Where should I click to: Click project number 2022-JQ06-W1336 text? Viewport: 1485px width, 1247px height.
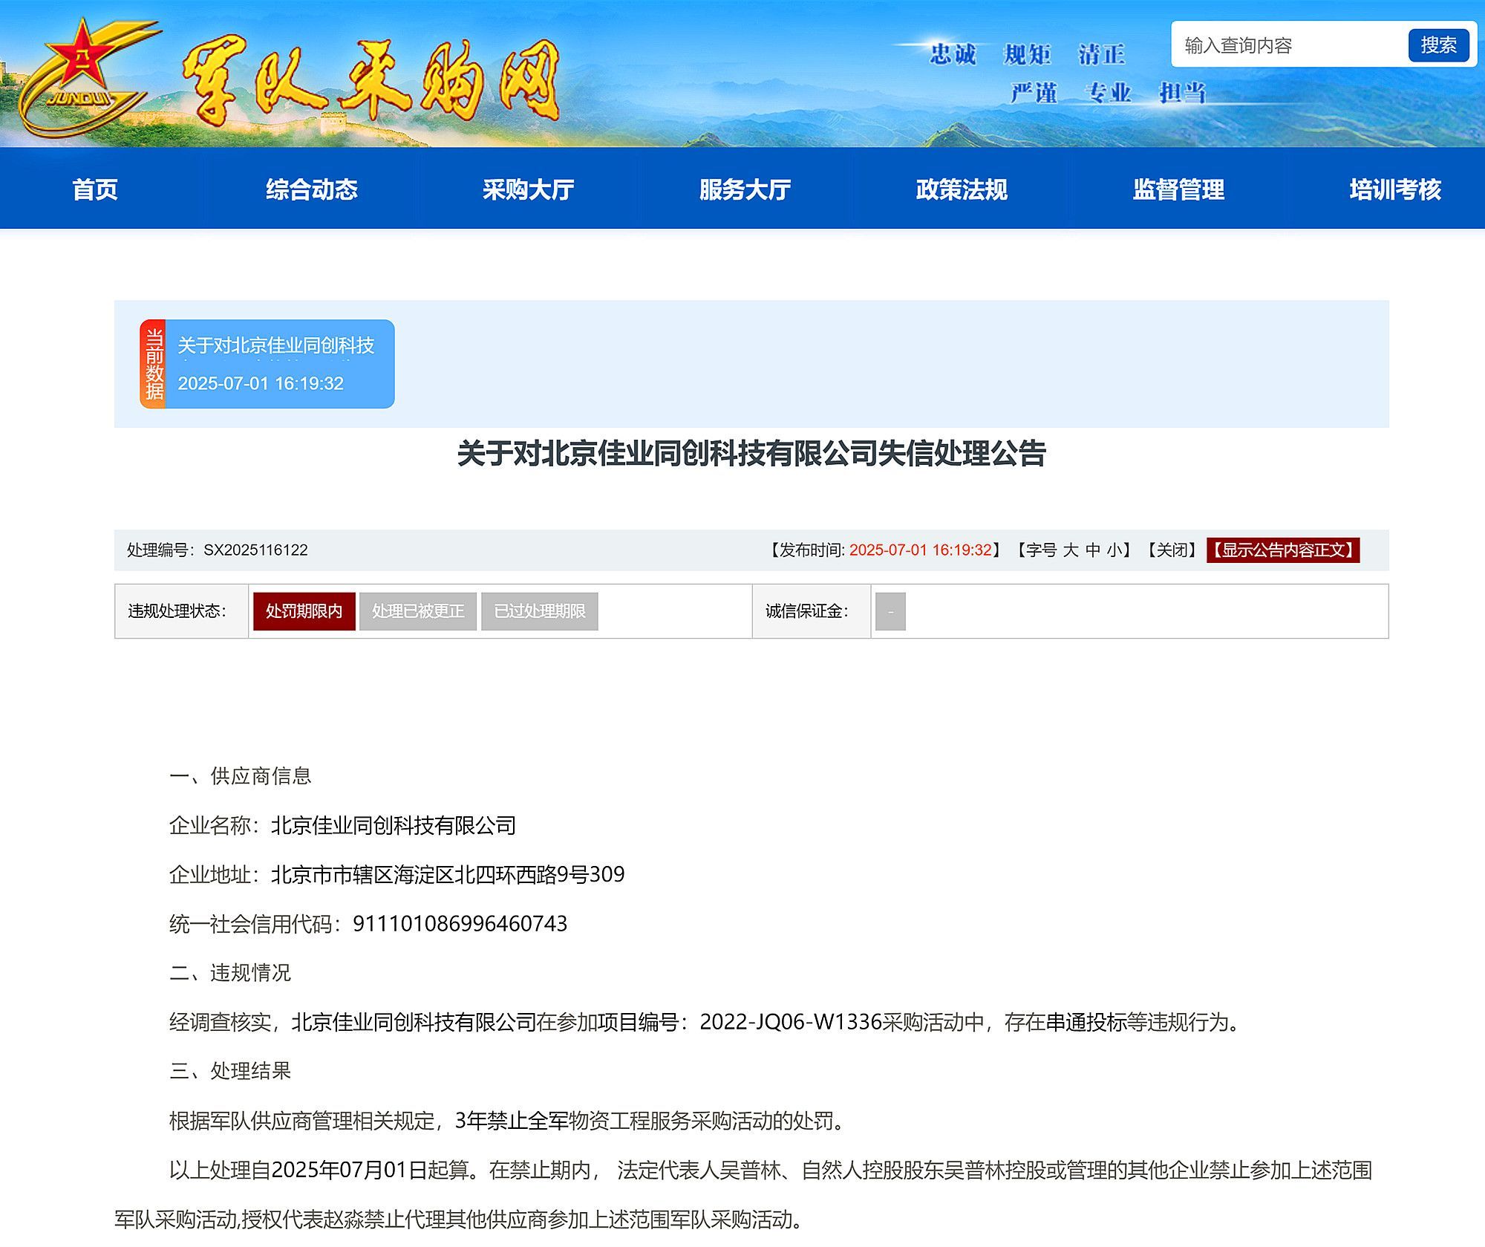[x=790, y=1022]
